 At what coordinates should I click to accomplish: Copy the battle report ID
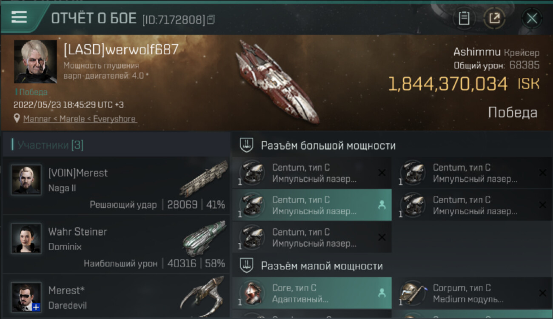pyautogui.click(x=211, y=20)
